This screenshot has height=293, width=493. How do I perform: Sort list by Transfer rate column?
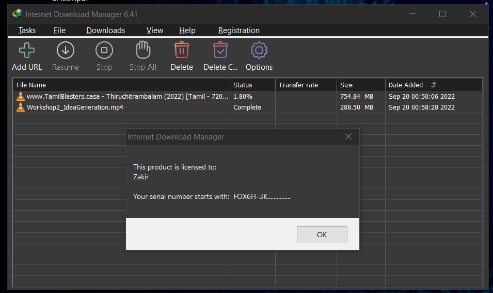[306, 85]
